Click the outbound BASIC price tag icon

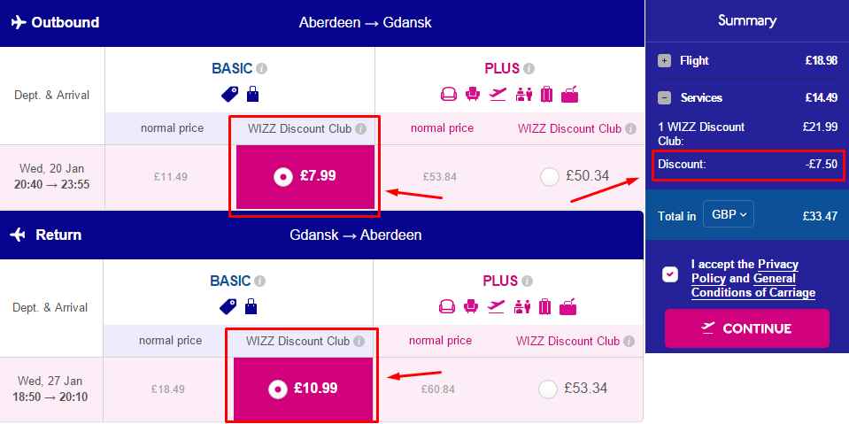[229, 94]
